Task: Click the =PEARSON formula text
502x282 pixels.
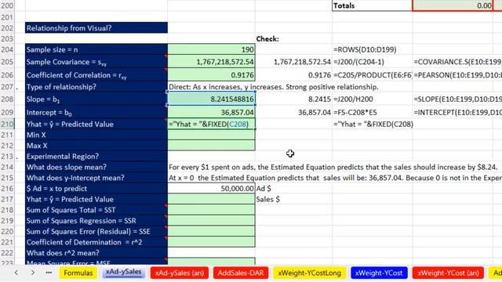Action: point(458,75)
